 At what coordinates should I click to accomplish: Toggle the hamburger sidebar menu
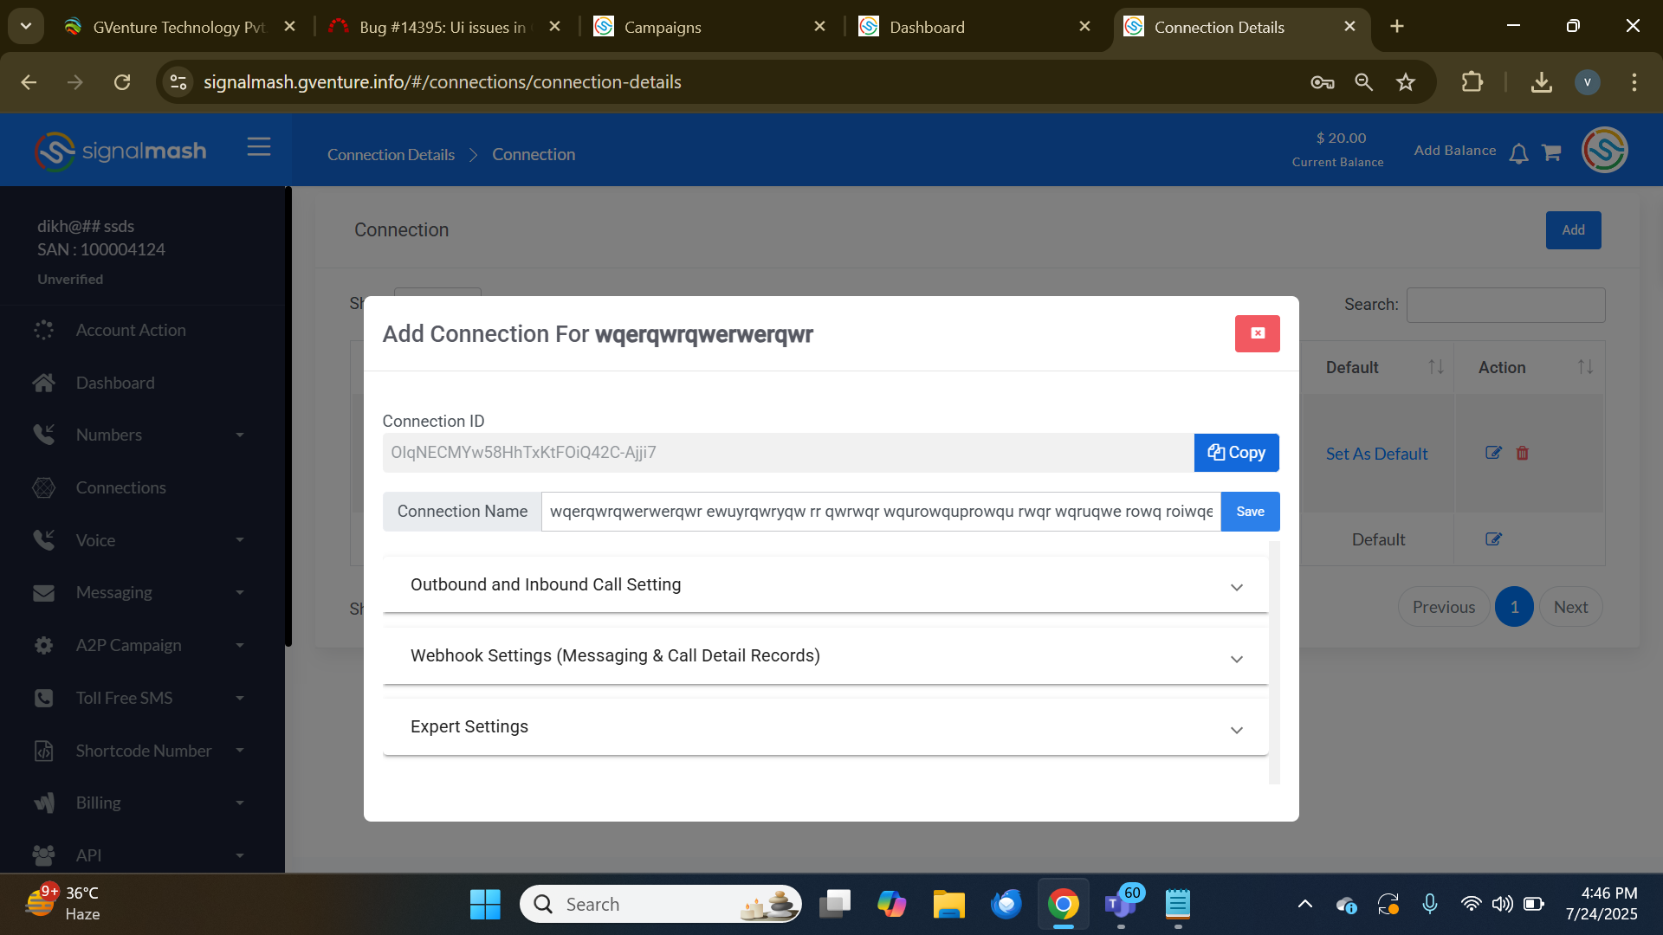[258, 147]
